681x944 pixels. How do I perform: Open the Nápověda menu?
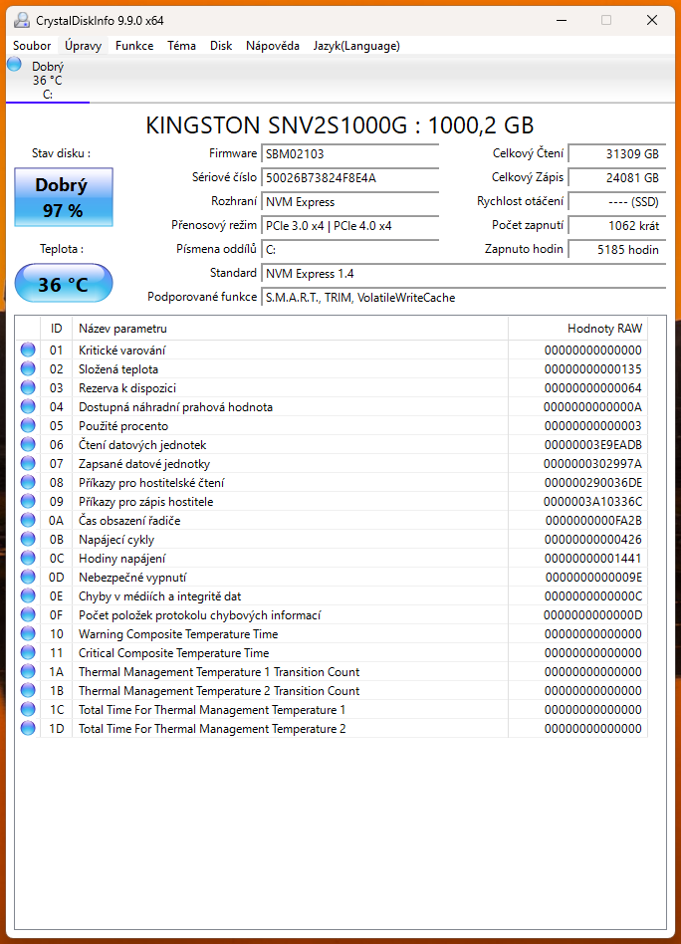(x=272, y=46)
